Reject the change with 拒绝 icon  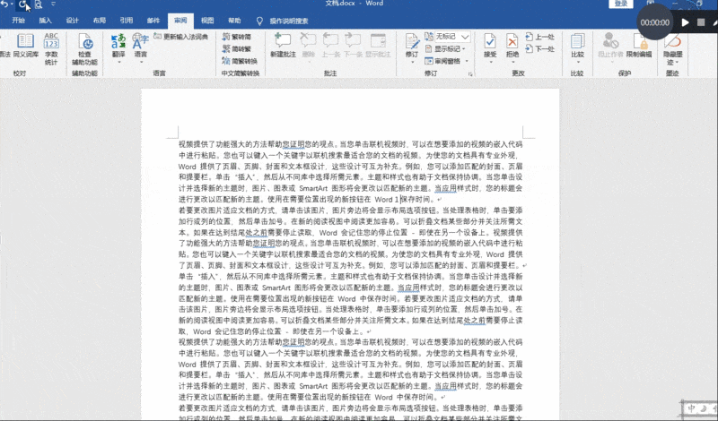[512, 42]
